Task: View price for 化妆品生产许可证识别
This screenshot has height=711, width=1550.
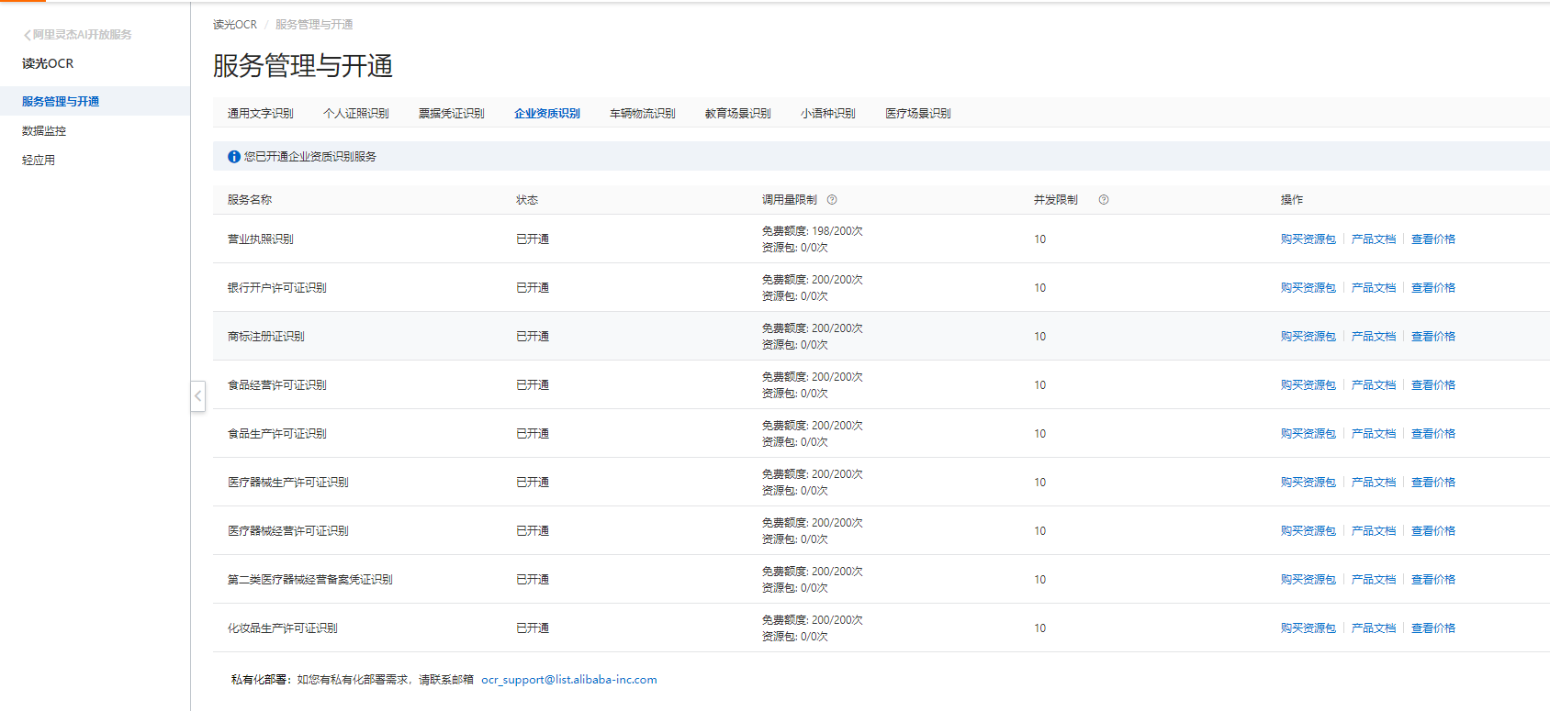Action: point(1433,628)
